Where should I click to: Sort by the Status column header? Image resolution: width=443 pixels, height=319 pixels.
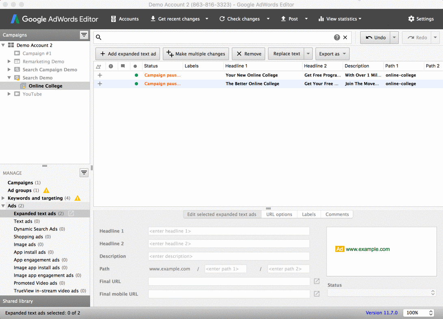point(162,66)
